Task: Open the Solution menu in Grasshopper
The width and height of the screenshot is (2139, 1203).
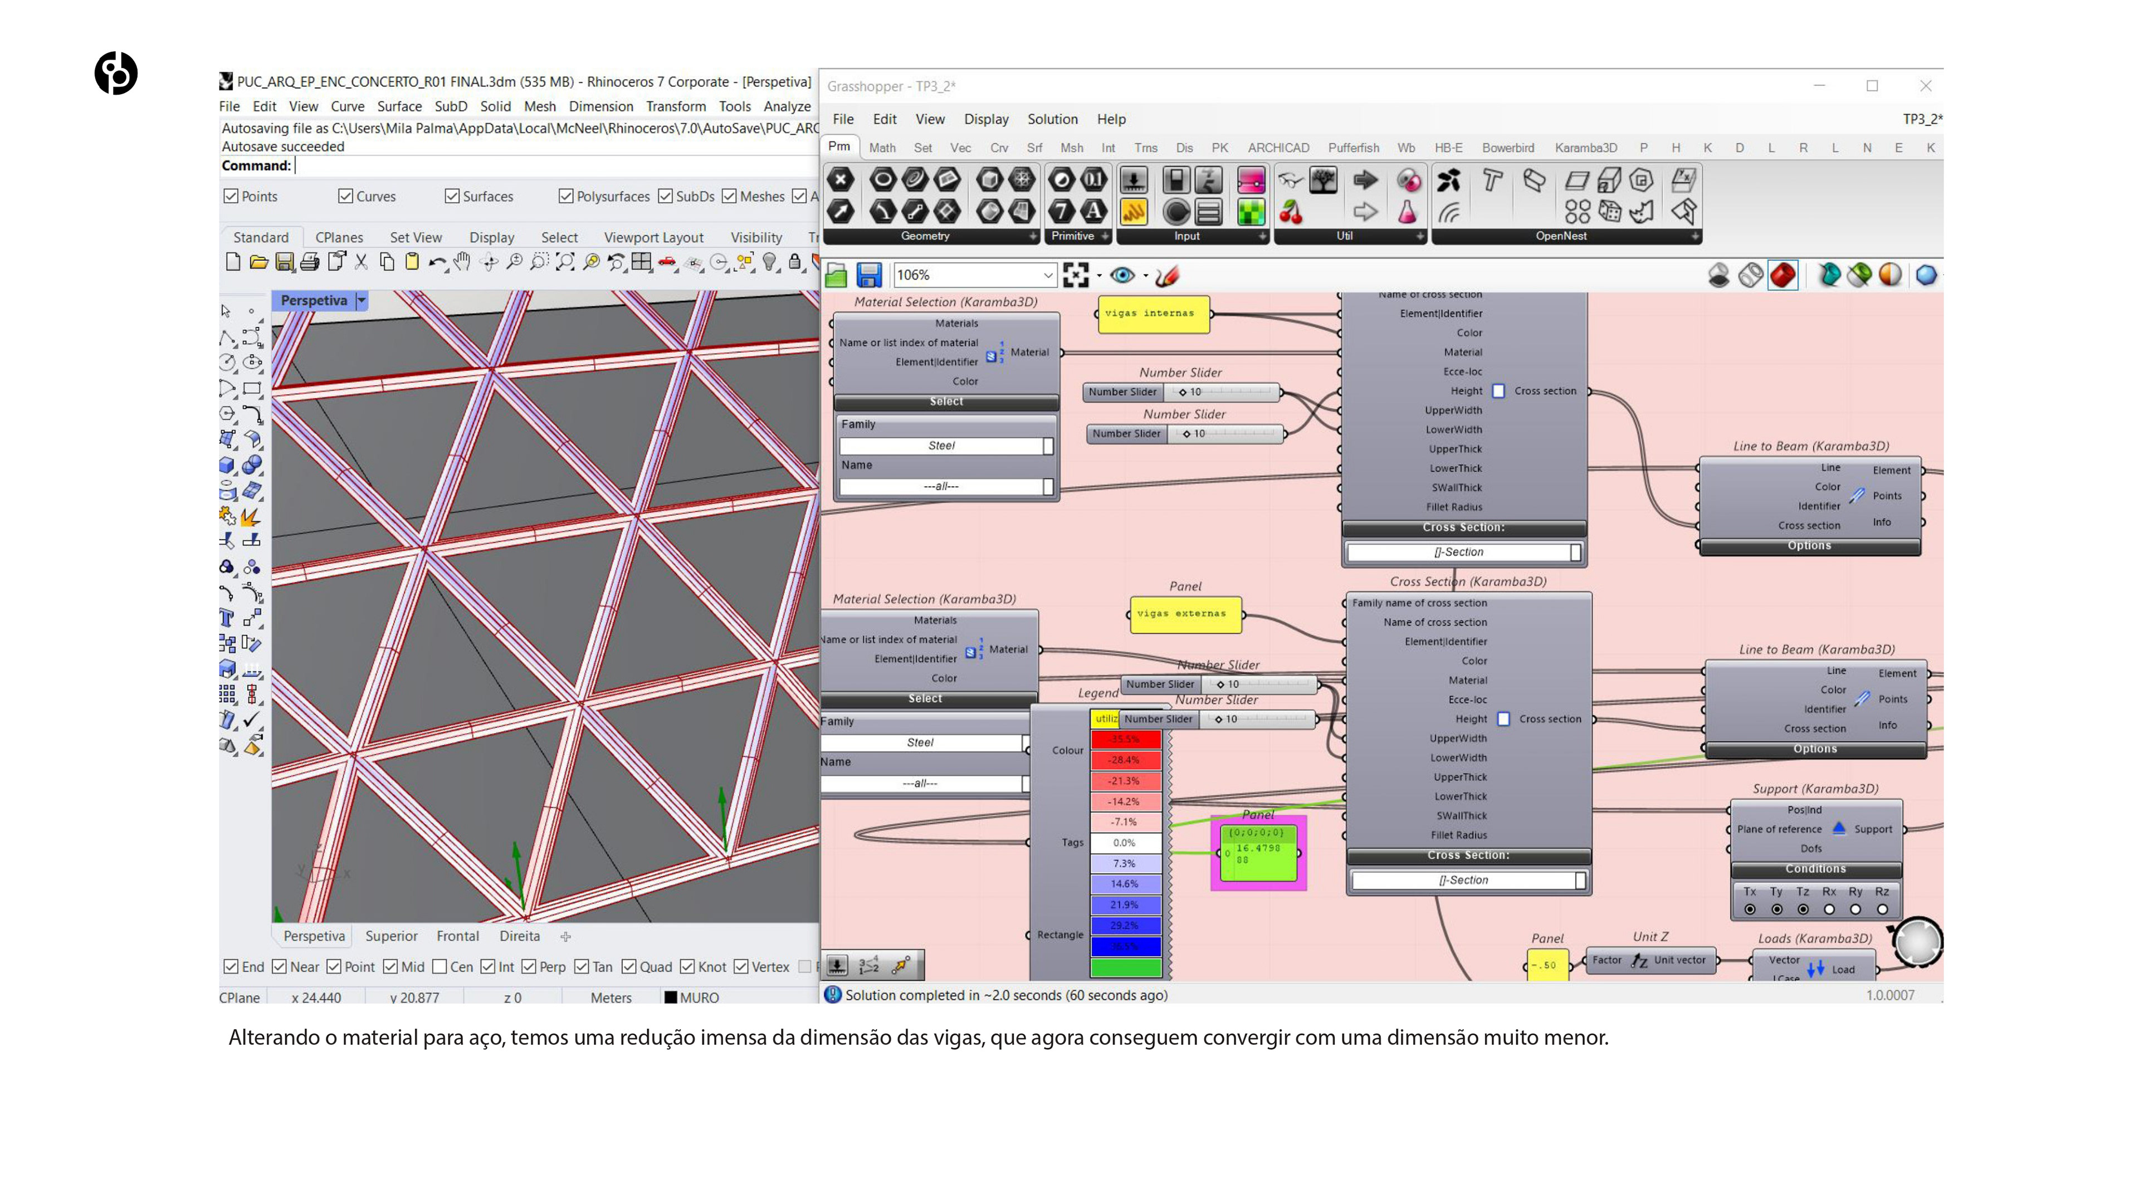Action: (x=1052, y=119)
